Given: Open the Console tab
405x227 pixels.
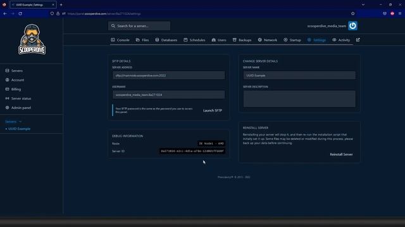Looking at the screenshot, I should click(120, 40).
